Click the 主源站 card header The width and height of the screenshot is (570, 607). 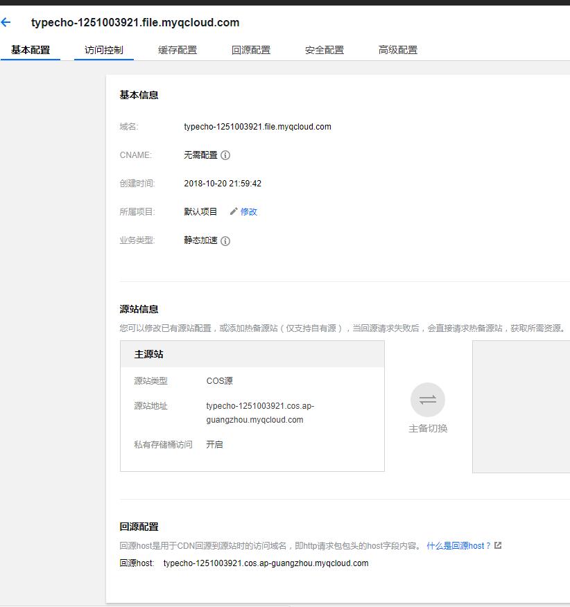tap(252, 354)
